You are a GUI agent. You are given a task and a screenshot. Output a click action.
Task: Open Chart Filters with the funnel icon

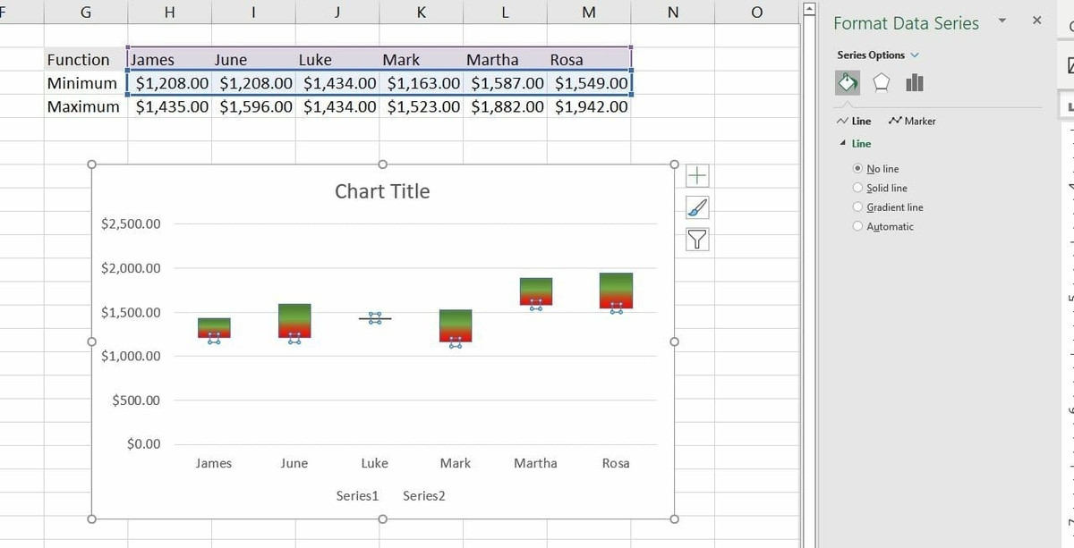click(696, 239)
